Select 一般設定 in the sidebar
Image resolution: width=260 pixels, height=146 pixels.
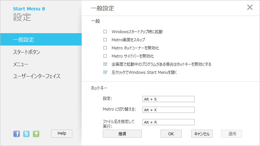point(41,39)
